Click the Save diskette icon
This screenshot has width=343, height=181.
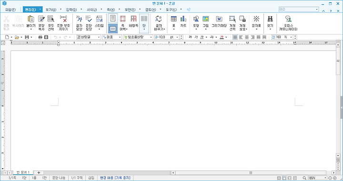27,37
